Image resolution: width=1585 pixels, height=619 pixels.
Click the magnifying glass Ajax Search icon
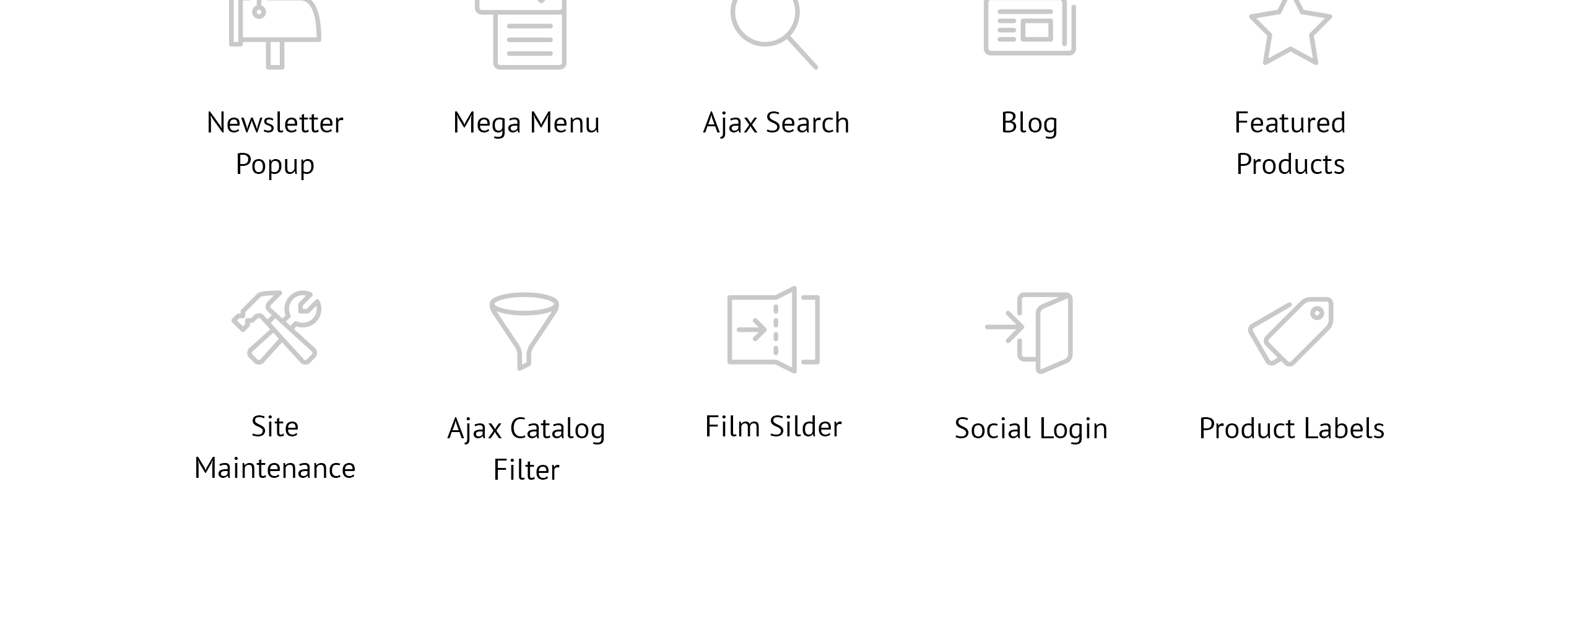(x=774, y=34)
